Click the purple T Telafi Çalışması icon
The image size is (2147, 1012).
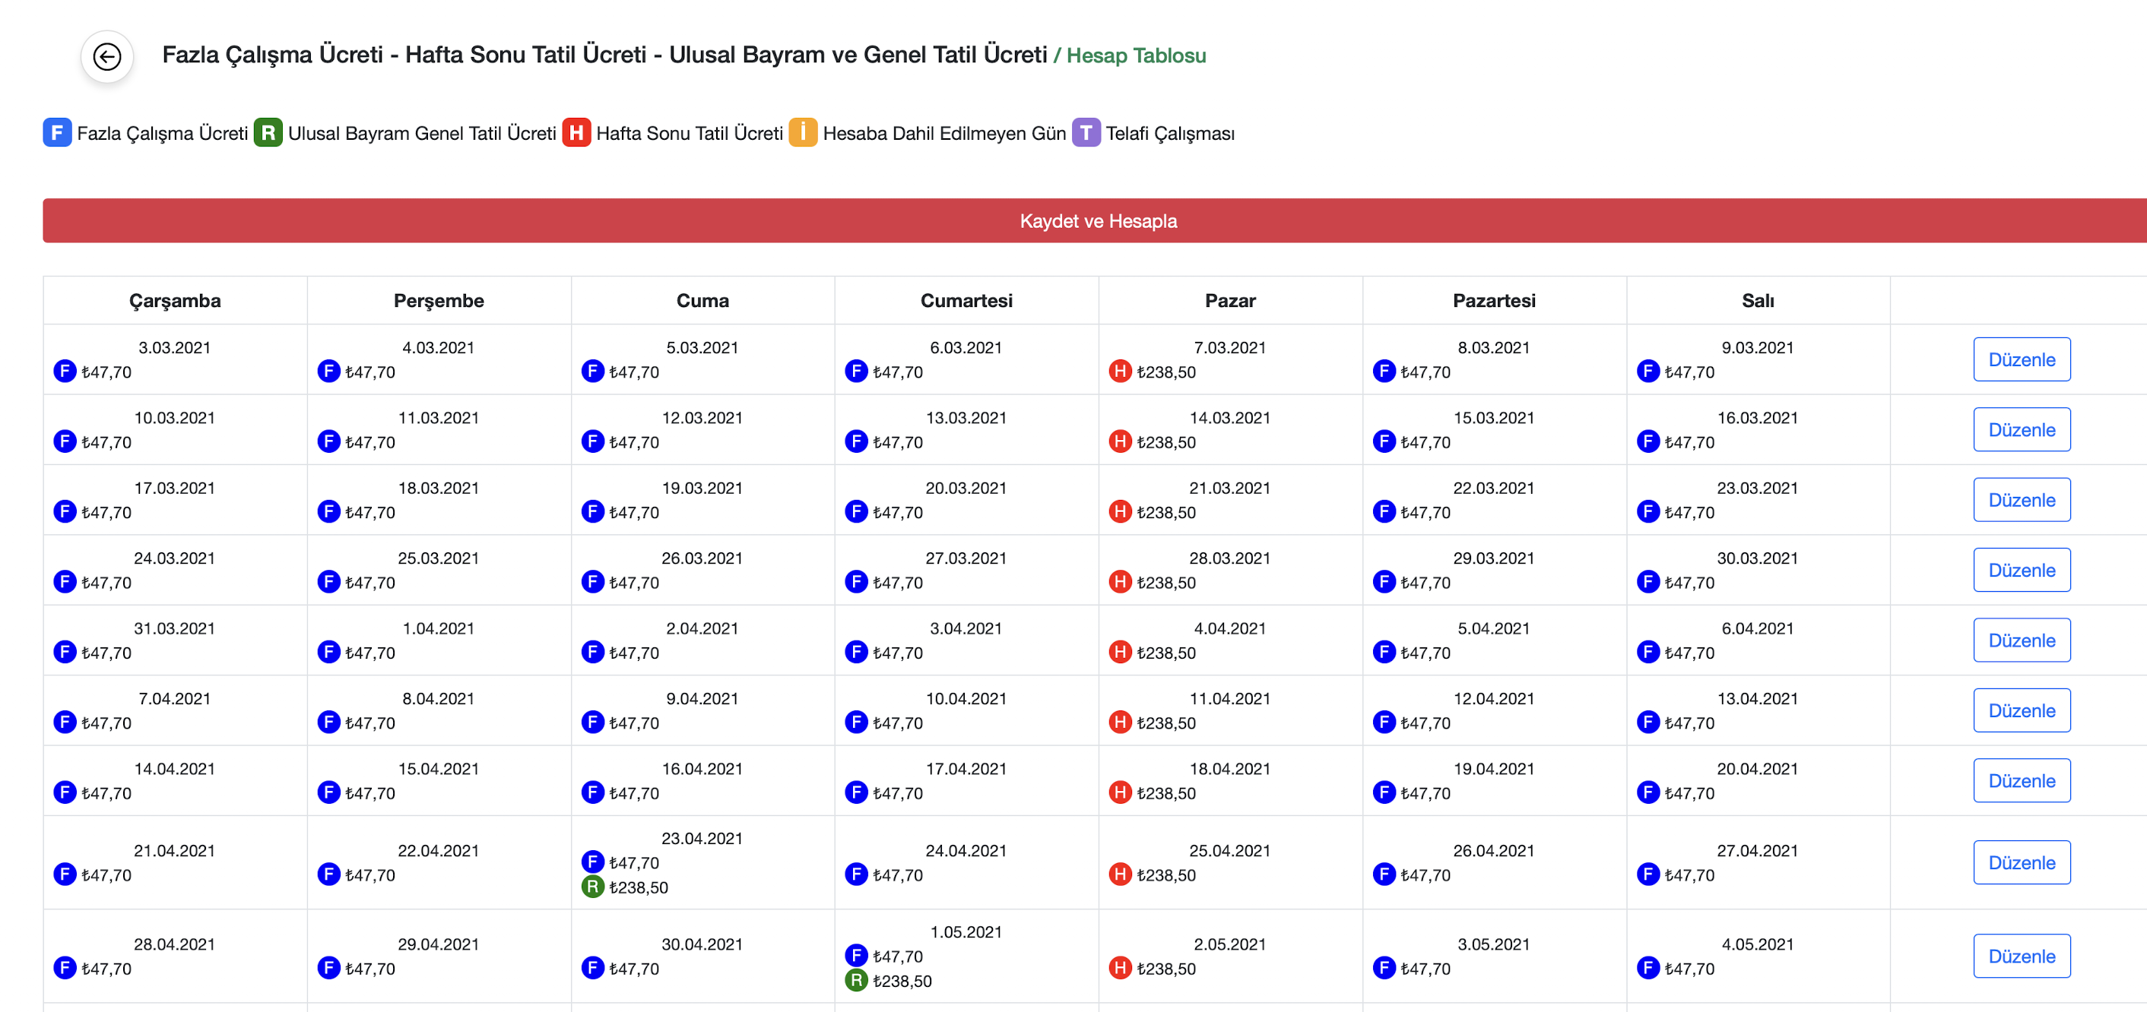click(x=1085, y=132)
